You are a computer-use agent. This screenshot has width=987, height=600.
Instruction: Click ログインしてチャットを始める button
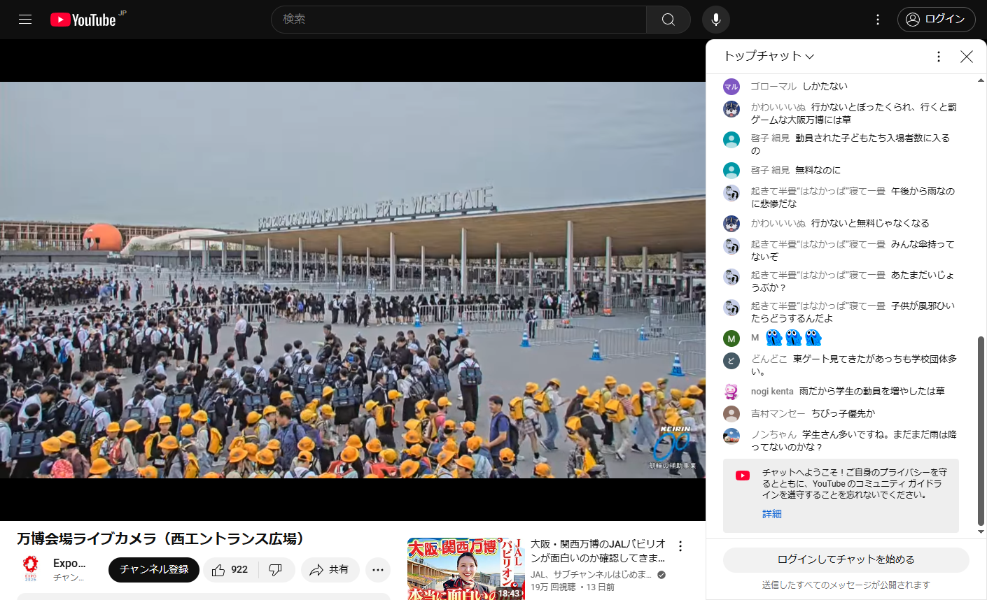[846, 559]
